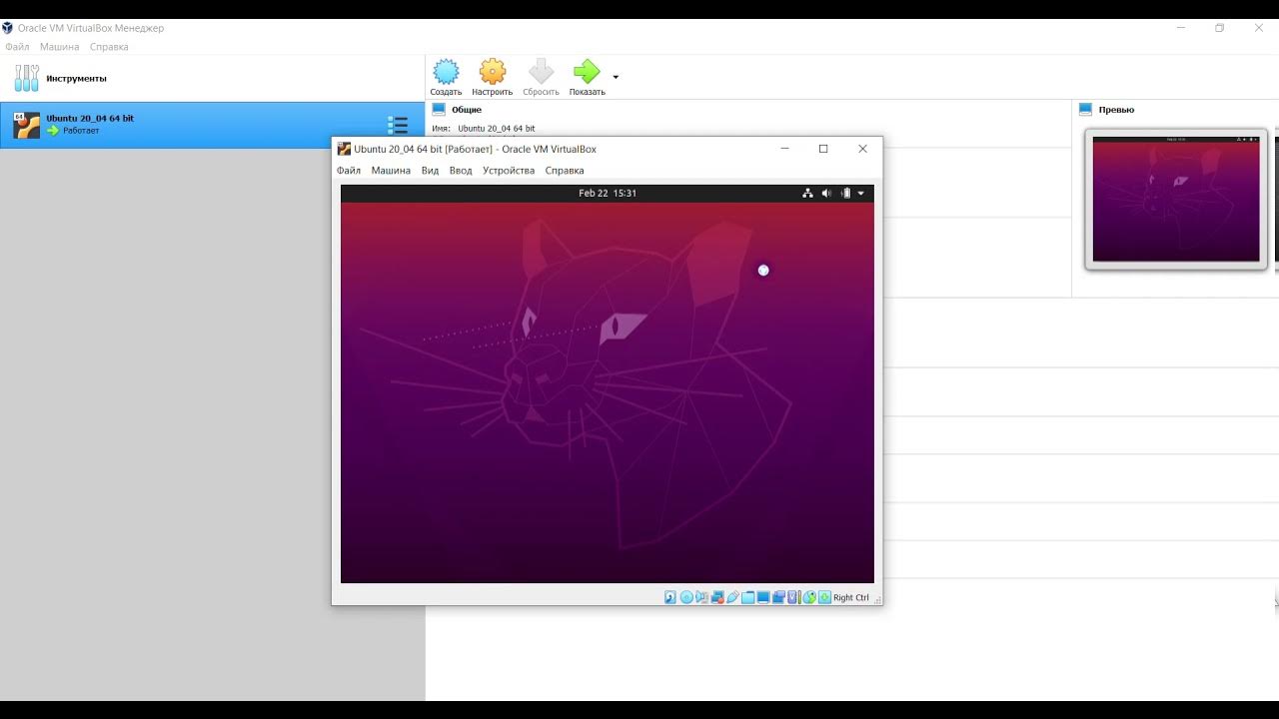The height and width of the screenshot is (719, 1279).
Task: Click the Общие section monitor icon
Action: (439, 109)
